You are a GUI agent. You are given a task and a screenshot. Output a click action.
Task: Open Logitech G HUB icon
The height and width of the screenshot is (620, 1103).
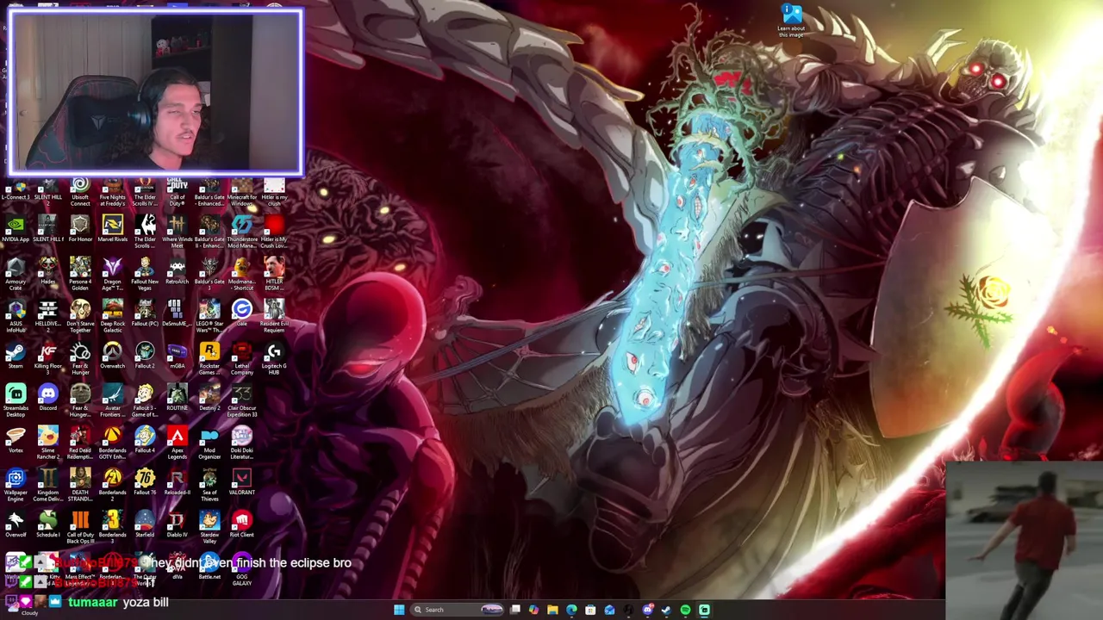click(x=274, y=357)
